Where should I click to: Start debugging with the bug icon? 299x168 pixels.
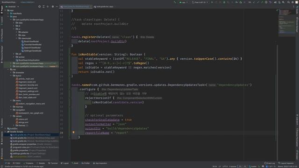click(x=224, y=2)
